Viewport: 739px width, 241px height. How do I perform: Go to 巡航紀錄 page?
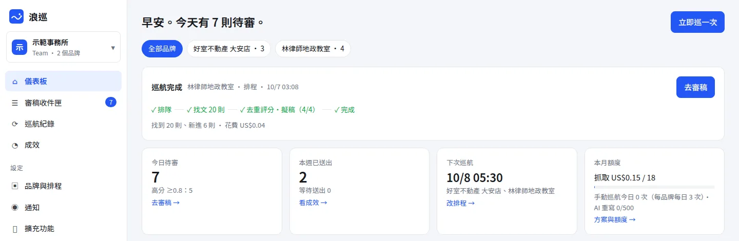pos(64,124)
